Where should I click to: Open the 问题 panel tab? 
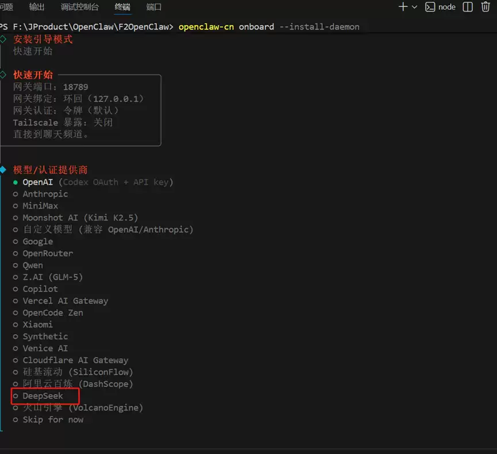pyautogui.click(x=6, y=7)
